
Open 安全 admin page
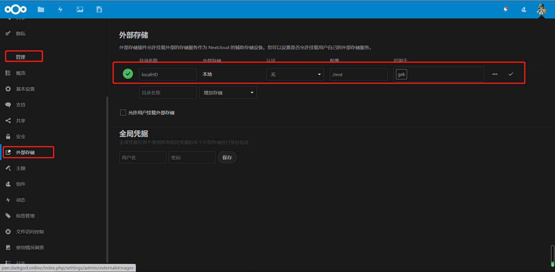pos(21,137)
